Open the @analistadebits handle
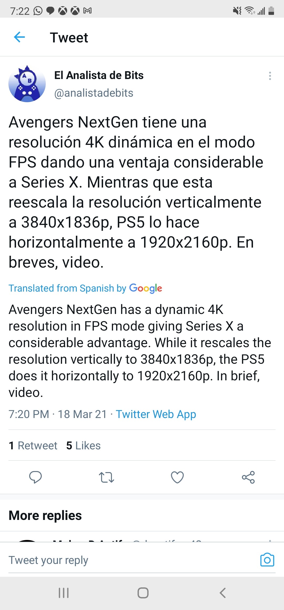284x610 pixels. [94, 93]
